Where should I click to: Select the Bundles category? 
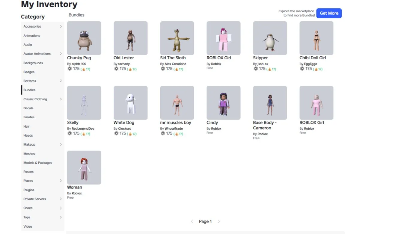29,90
